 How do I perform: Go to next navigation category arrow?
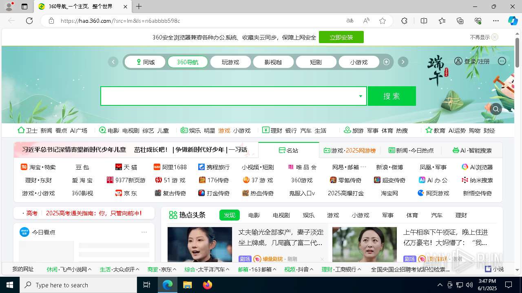(403, 62)
